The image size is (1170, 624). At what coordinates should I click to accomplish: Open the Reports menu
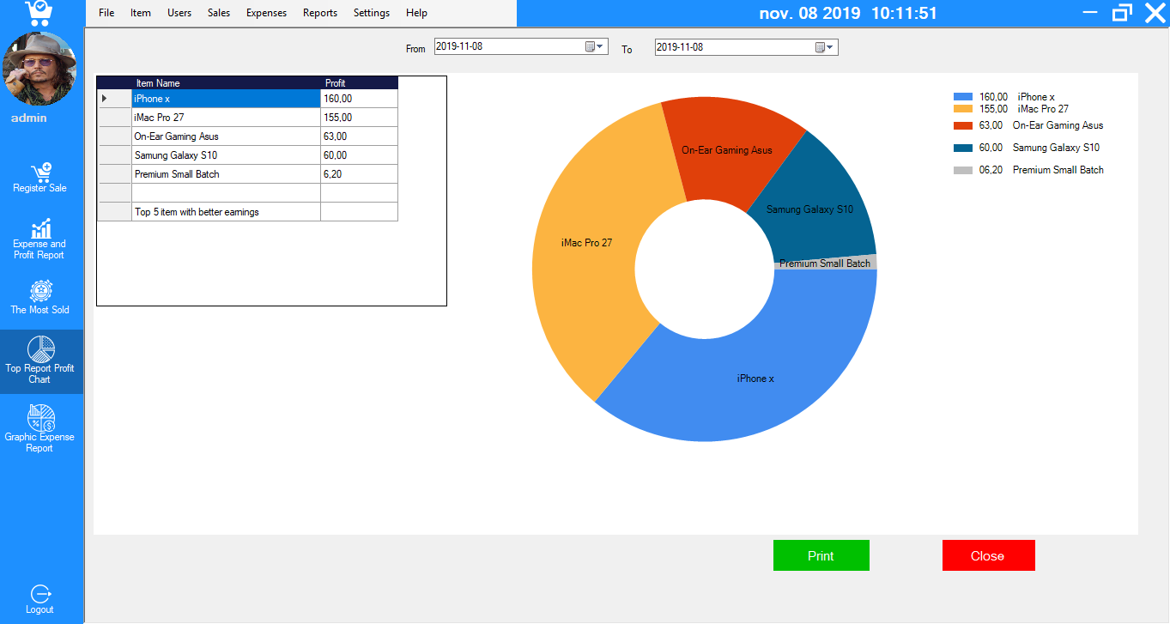tap(319, 13)
